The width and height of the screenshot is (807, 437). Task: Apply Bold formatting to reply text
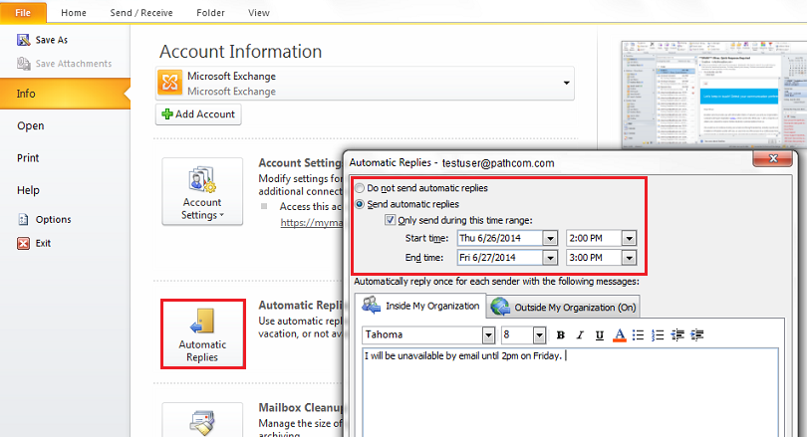click(561, 335)
